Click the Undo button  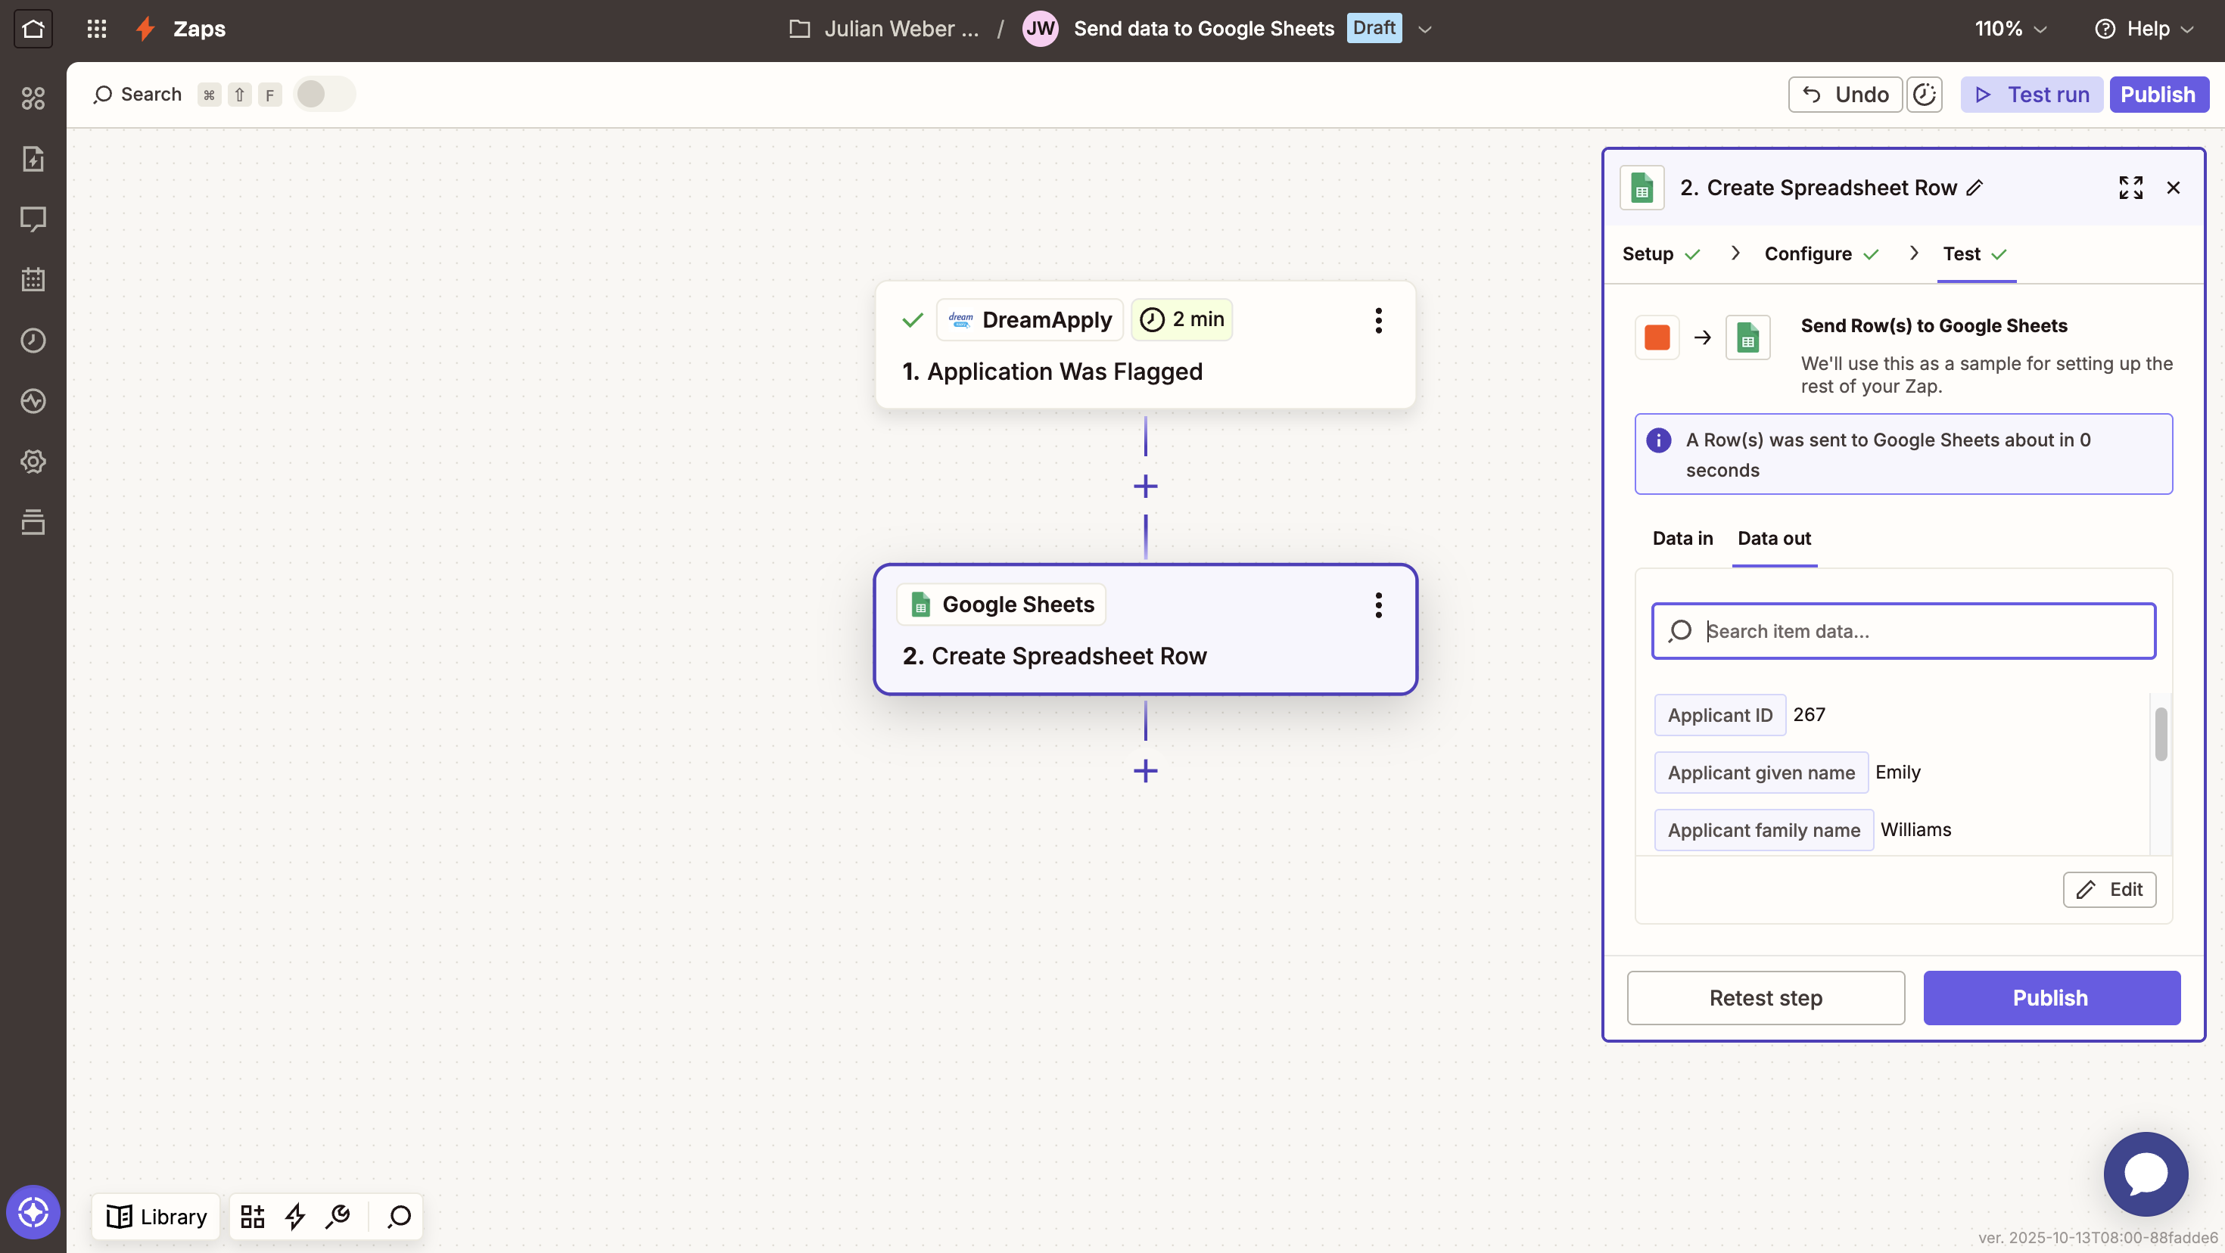[1845, 94]
